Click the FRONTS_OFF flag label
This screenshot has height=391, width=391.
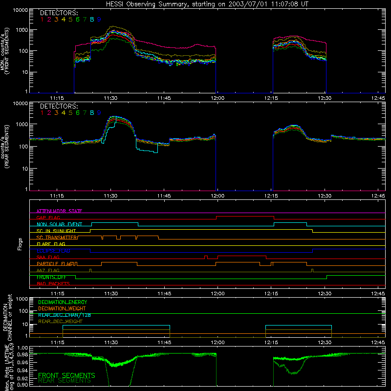(51, 277)
